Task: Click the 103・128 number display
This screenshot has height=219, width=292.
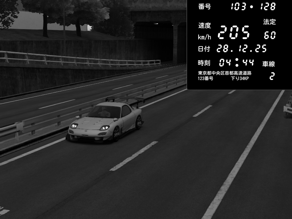Action: pyautogui.click(x=253, y=7)
